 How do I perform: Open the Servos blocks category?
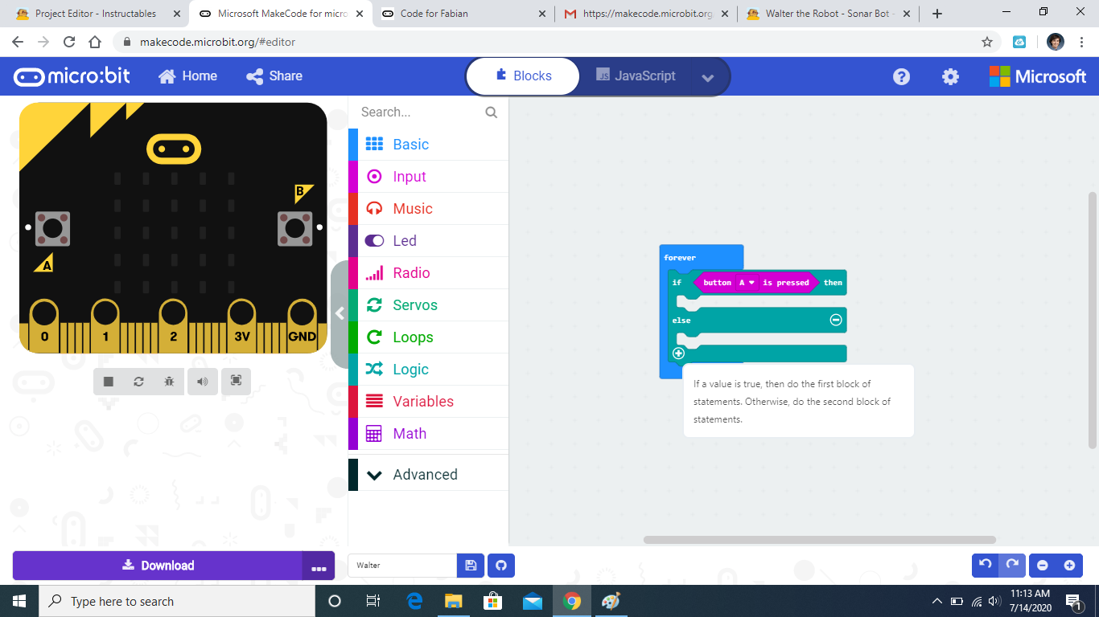pyautogui.click(x=428, y=305)
